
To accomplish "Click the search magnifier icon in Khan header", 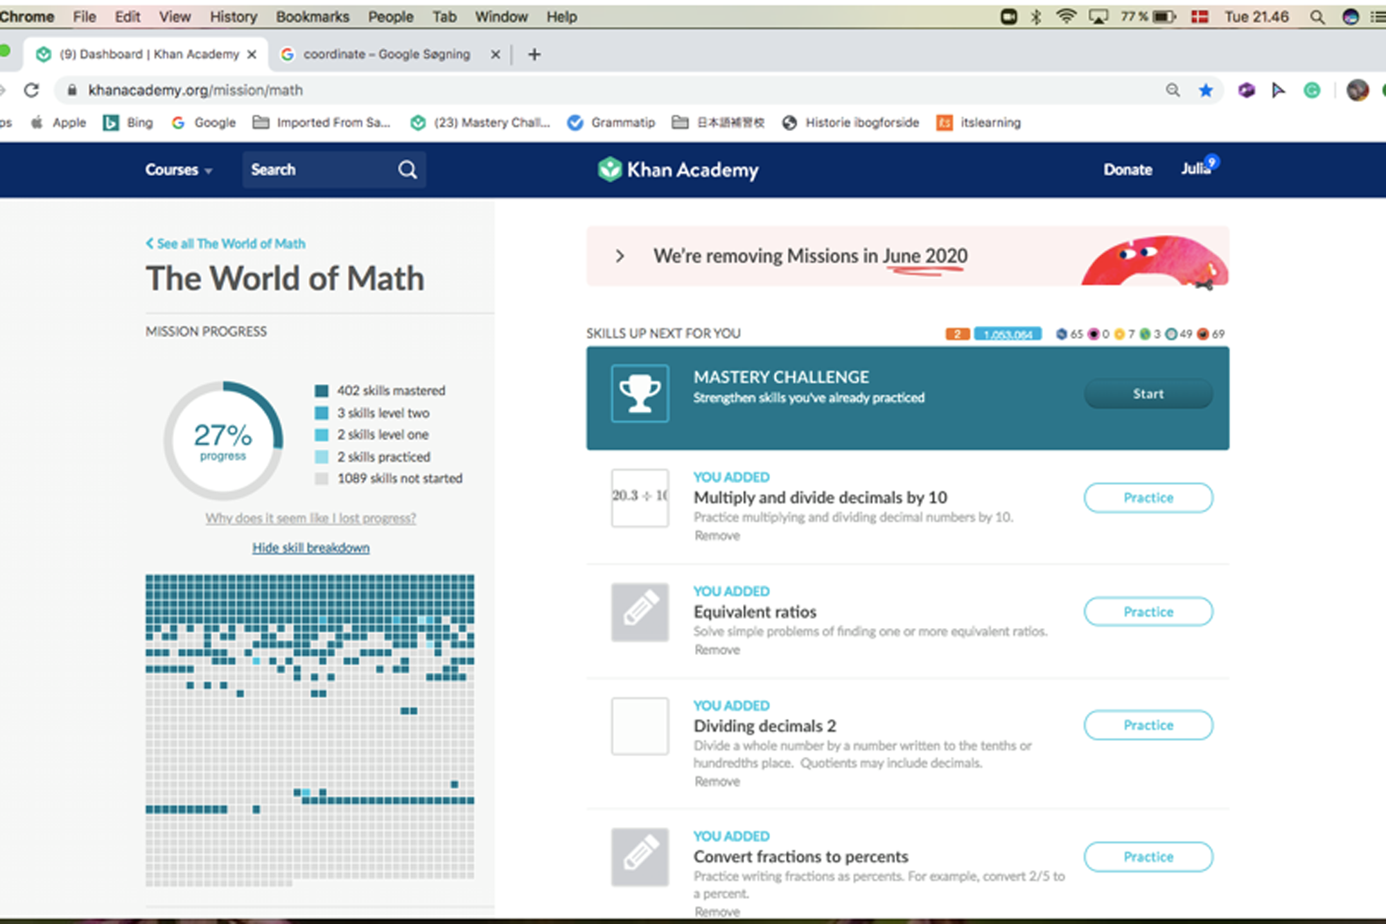I will click(x=407, y=170).
